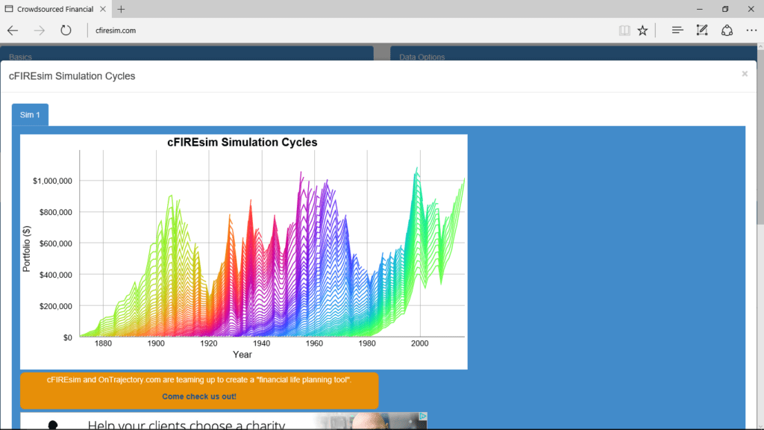This screenshot has height=430, width=764.
Task: Share the current page
Action: coord(727,30)
